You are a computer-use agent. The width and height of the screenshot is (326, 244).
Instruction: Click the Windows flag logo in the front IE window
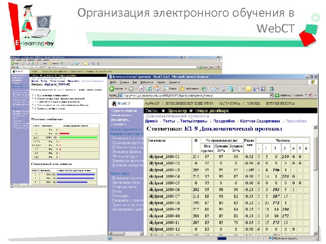pos(313,82)
